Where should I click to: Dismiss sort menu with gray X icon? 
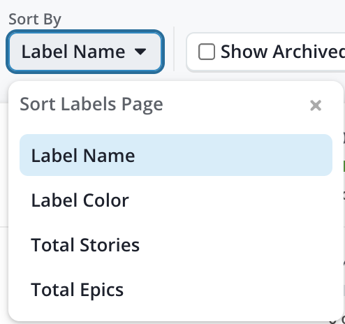coord(316,105)
